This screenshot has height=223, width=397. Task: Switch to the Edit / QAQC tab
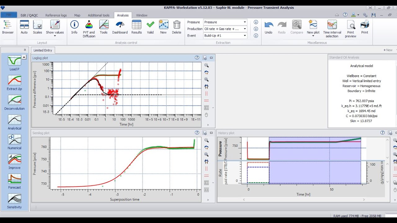(29, 15)
